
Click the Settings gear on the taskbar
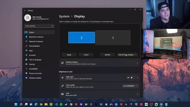tap(161, 104)
